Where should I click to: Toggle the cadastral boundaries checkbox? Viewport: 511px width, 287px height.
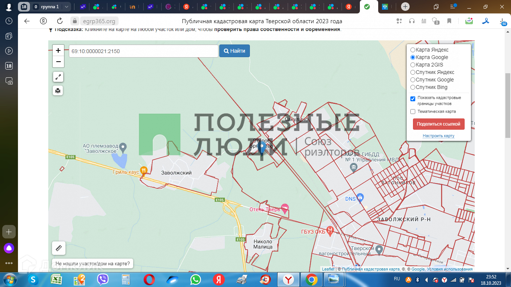tap(413, 99)
